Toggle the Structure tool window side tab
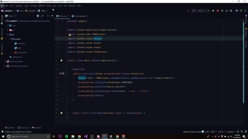The width and height of the screenshot is (248, 139). pos(2,34)
